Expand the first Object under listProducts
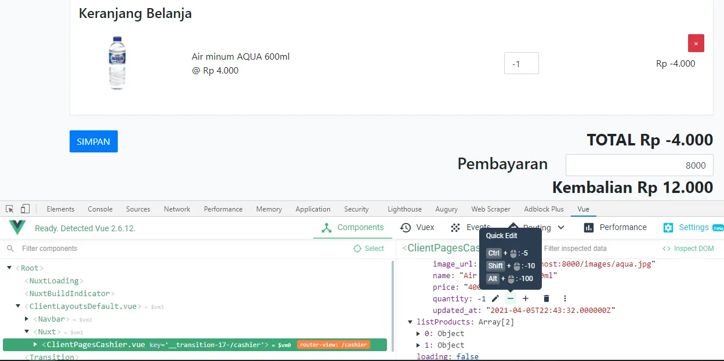 pos(418,333)
